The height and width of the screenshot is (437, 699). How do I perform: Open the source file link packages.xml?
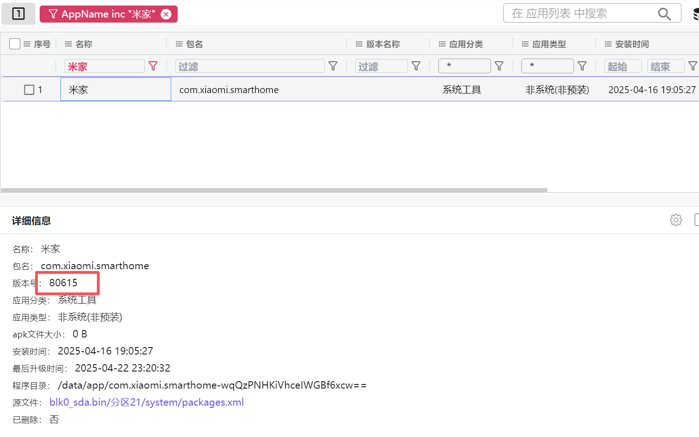147,402
